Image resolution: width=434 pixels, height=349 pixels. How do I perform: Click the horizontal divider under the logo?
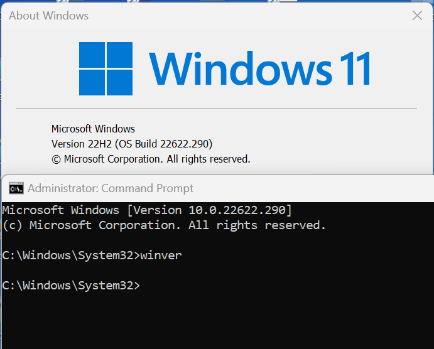(x=217, y=109)
